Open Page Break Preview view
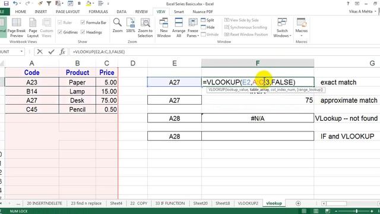 pos(17,28)
